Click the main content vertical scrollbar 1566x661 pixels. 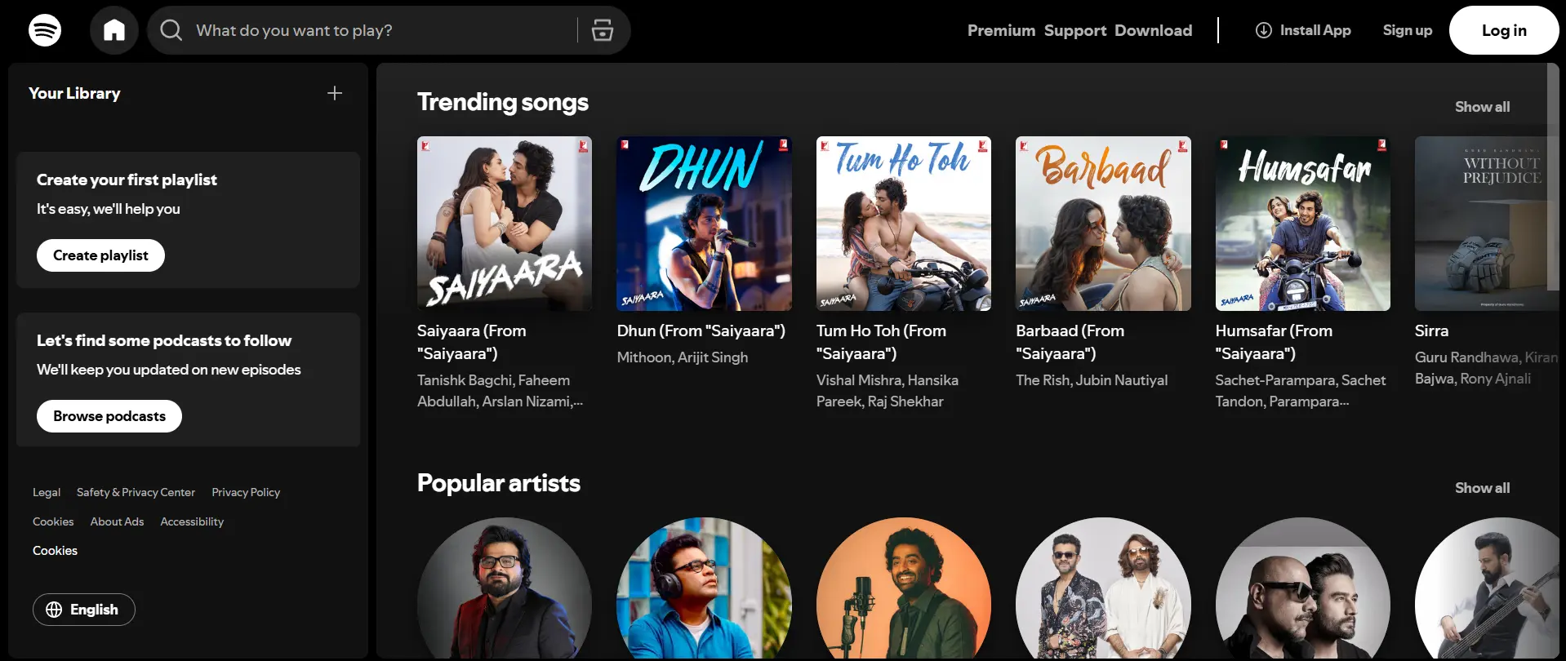pos(1553,176)
